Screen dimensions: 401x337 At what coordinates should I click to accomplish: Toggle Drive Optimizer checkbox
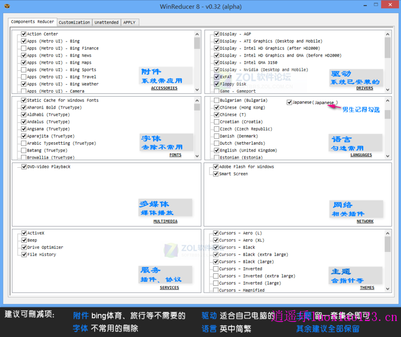click(24, 247)
